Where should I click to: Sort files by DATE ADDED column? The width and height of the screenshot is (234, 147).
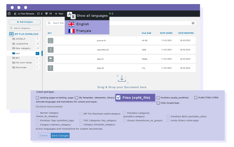click(166, 33)
